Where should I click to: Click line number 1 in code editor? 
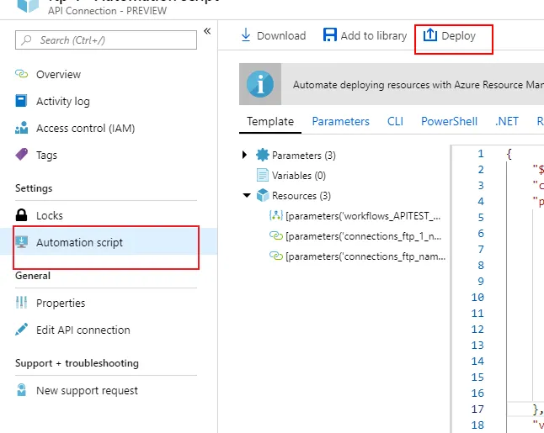click(481, 154)
